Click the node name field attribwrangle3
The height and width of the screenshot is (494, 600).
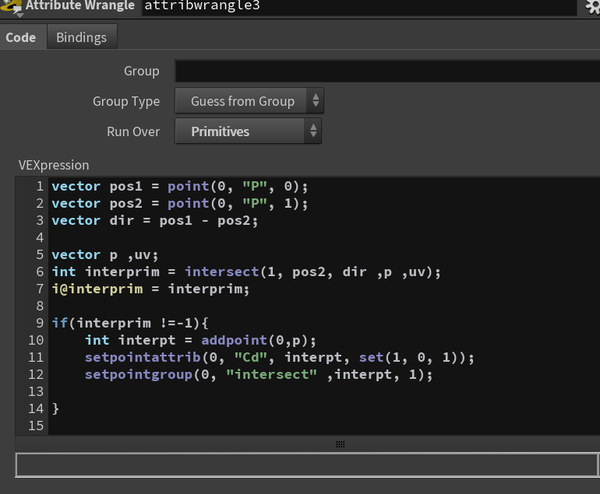(359, 7)
